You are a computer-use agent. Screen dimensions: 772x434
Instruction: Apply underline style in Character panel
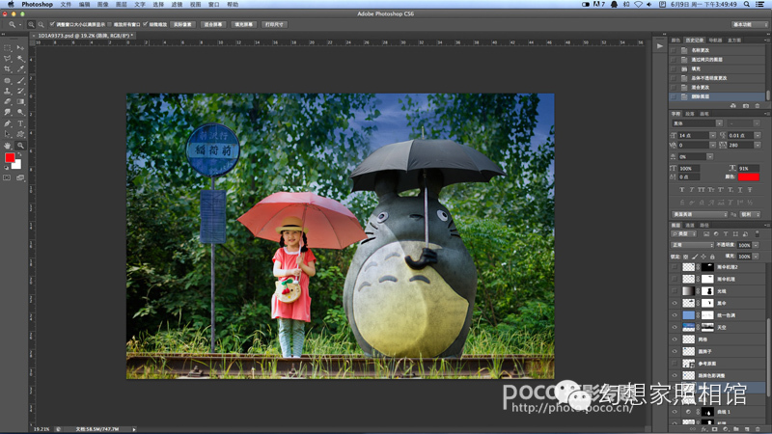(x=740, y=189)
